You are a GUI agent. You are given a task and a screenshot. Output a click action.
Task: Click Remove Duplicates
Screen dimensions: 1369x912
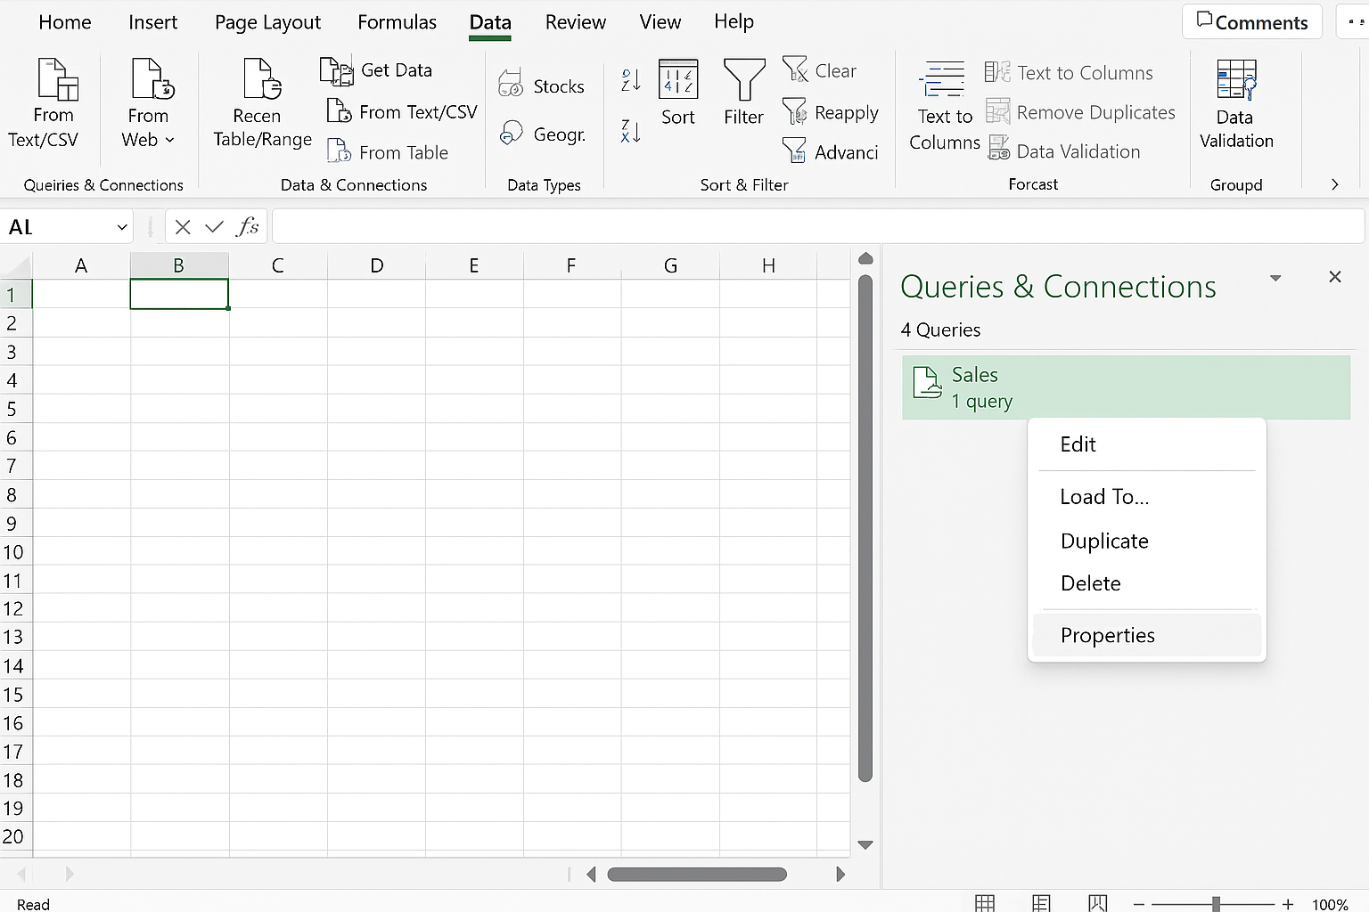point(1080,112)
